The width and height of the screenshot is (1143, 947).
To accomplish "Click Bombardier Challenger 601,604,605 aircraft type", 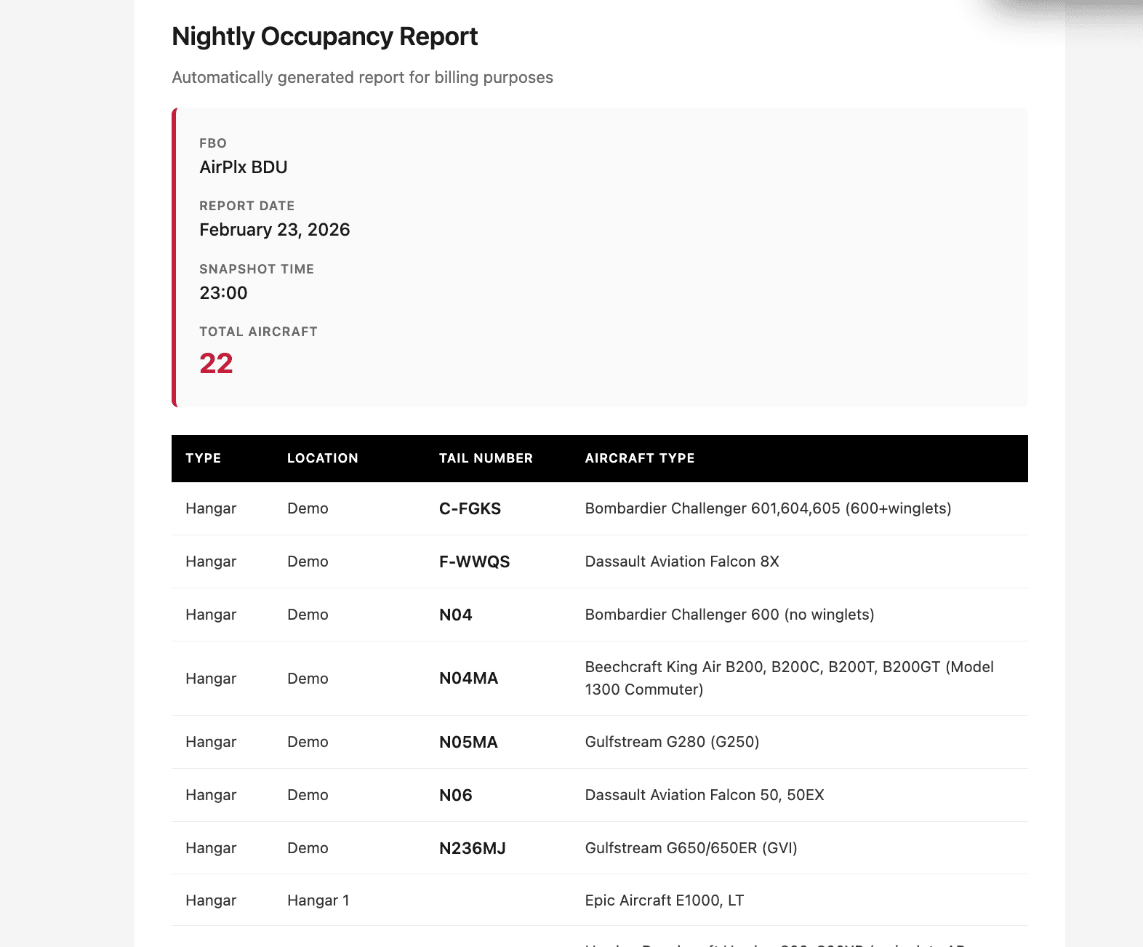I will pos(768,508).
